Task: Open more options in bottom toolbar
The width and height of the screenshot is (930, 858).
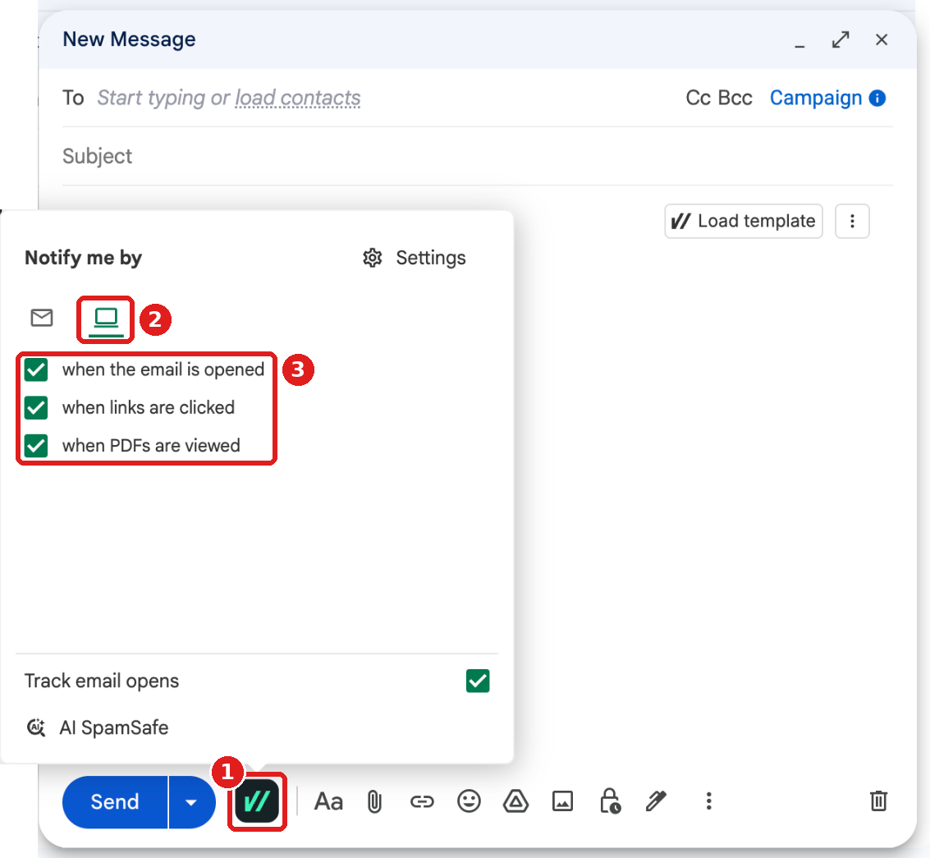Action: click(x=708, y=801)
